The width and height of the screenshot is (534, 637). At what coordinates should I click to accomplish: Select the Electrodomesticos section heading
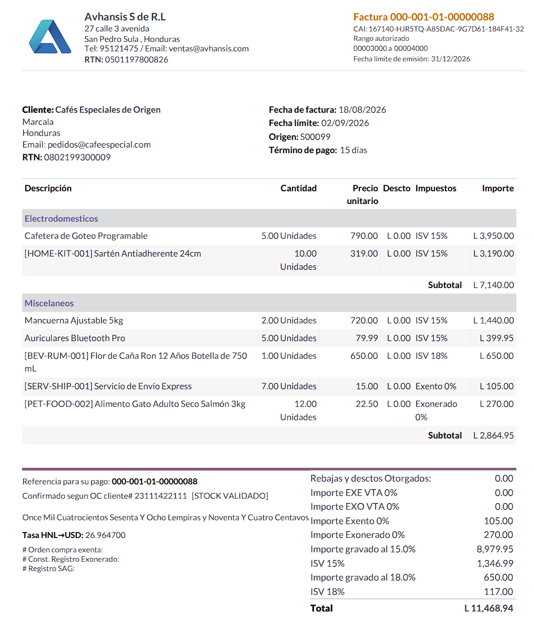[x=61, y=218]
